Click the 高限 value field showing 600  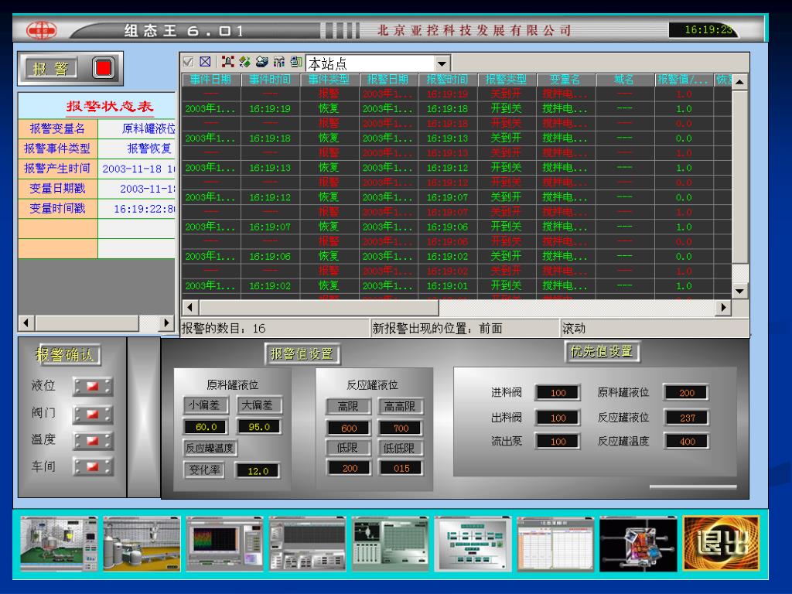(349, 428)
